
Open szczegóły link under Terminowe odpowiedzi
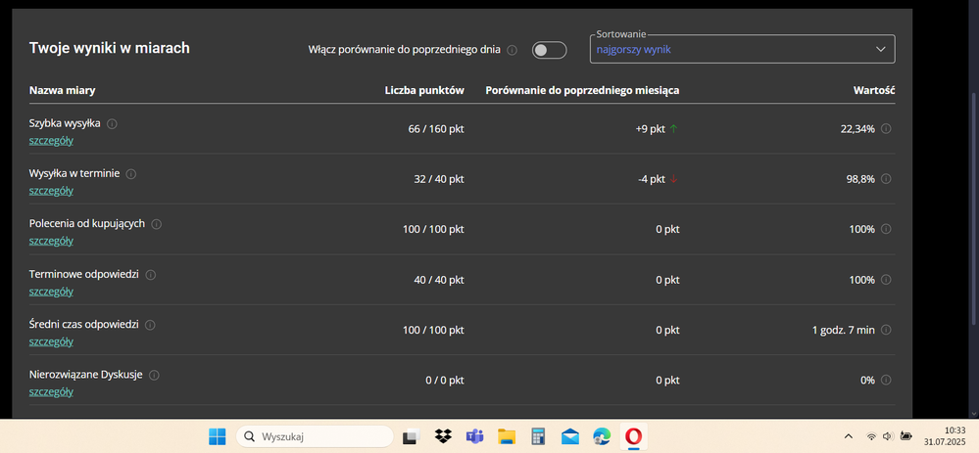point(51,292)
